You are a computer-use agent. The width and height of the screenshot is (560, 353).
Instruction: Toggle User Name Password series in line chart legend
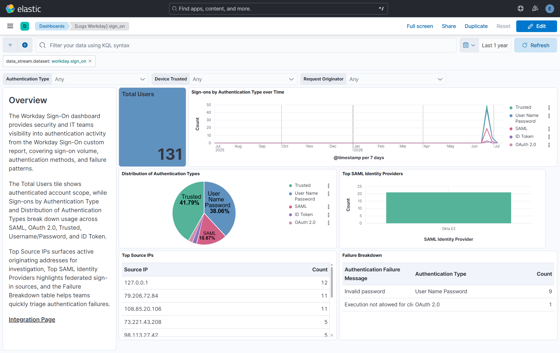(527, 118)
